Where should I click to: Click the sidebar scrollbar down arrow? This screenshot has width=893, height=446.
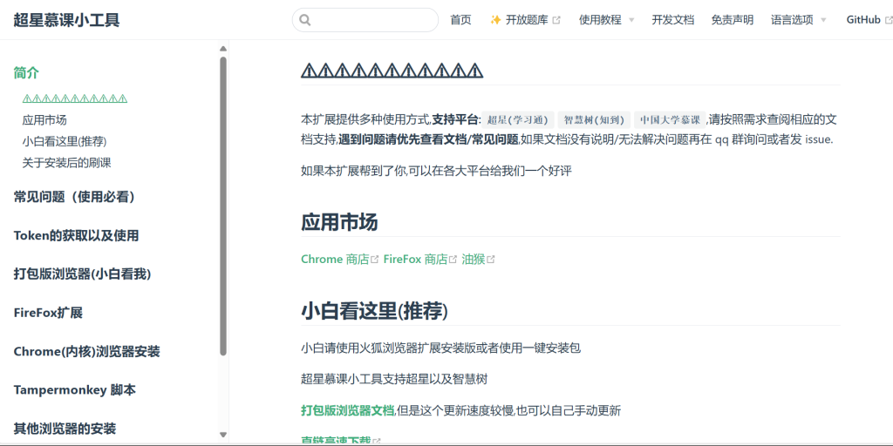pos(223,435)
